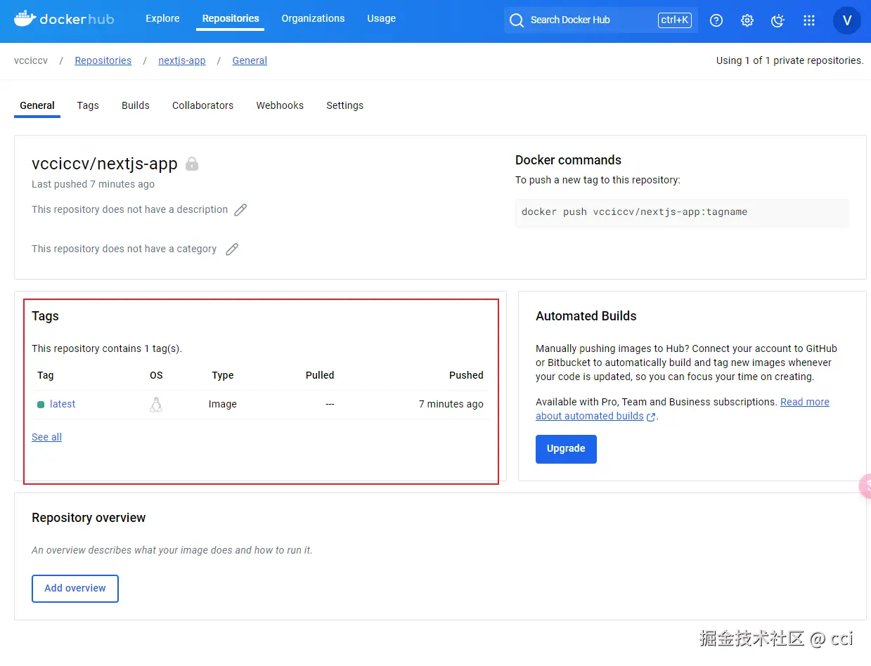Click See all tags link
Image resolution: width=871 pixels, height=666 pixels.
tap(46, 437)
